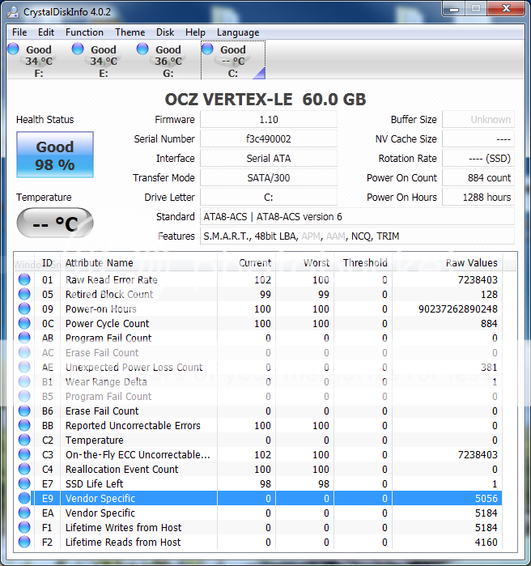Open the Edit menu

[46, 32]
